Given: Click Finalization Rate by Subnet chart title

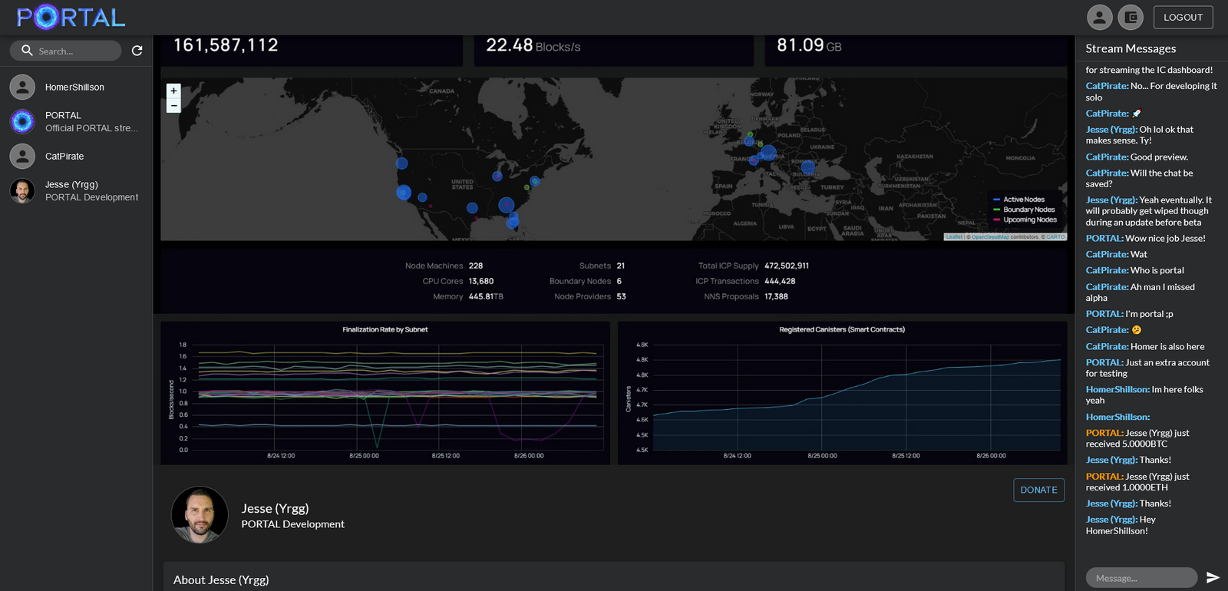Looking at the screenshot, I should [385, 329].
